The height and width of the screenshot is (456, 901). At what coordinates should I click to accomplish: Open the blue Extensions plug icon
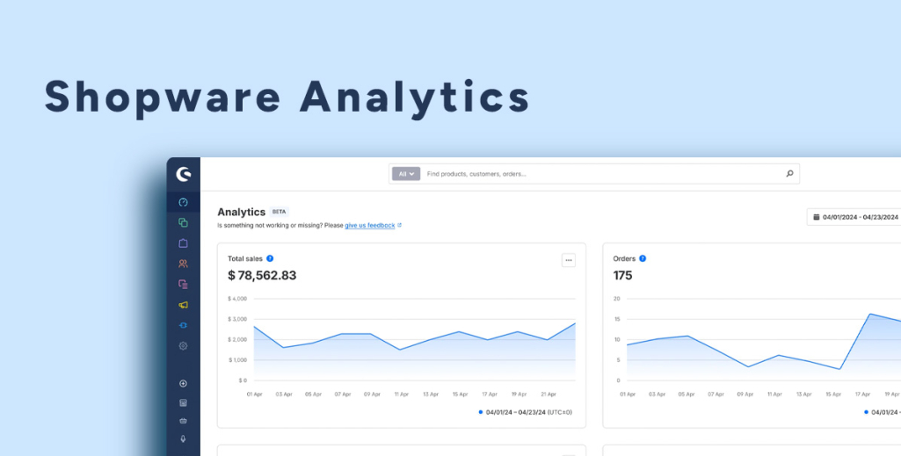tap(184, 325)
